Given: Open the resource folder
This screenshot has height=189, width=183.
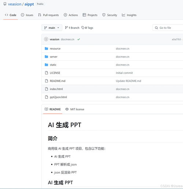Looking at the screenshot, I should [55, 49].
